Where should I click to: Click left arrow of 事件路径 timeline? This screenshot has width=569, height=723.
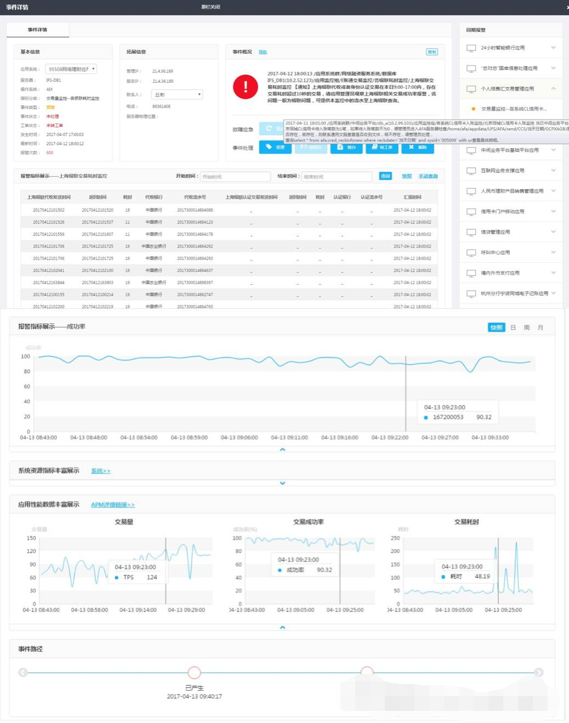(x=23, y=673)
